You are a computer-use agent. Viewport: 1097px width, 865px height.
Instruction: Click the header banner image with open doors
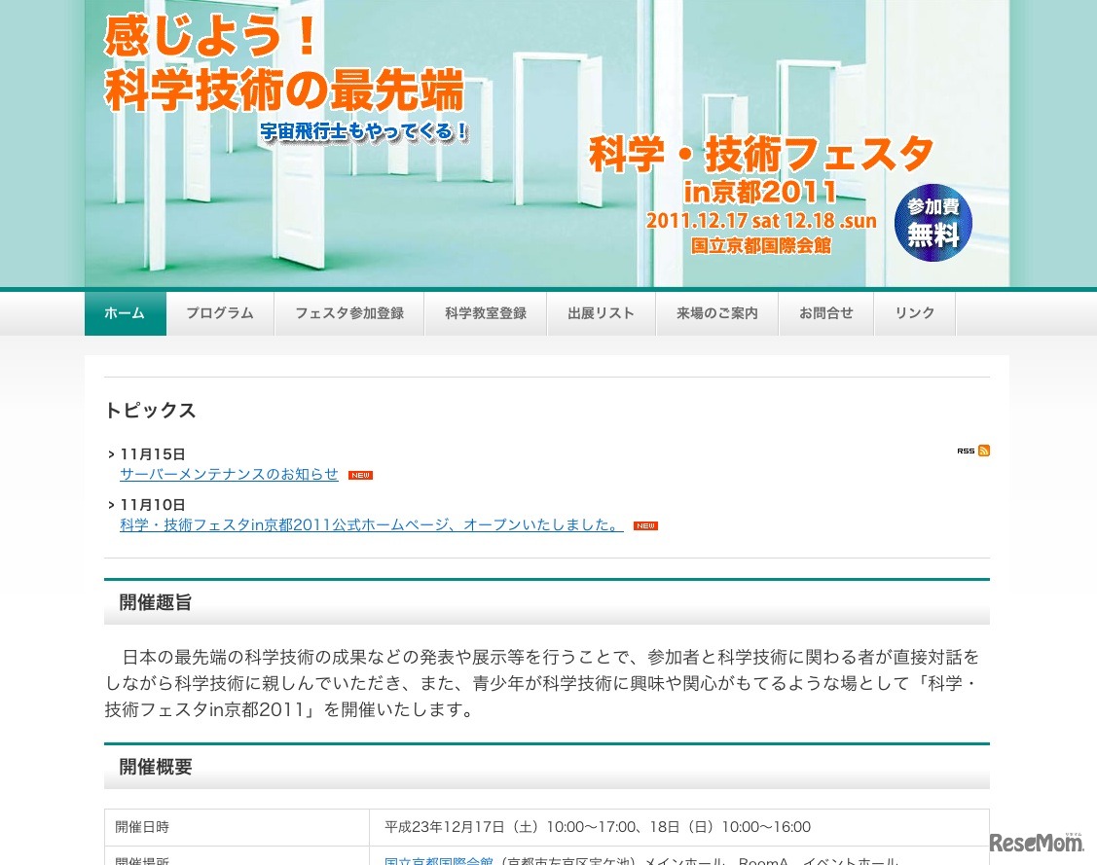tap(548, 143)
